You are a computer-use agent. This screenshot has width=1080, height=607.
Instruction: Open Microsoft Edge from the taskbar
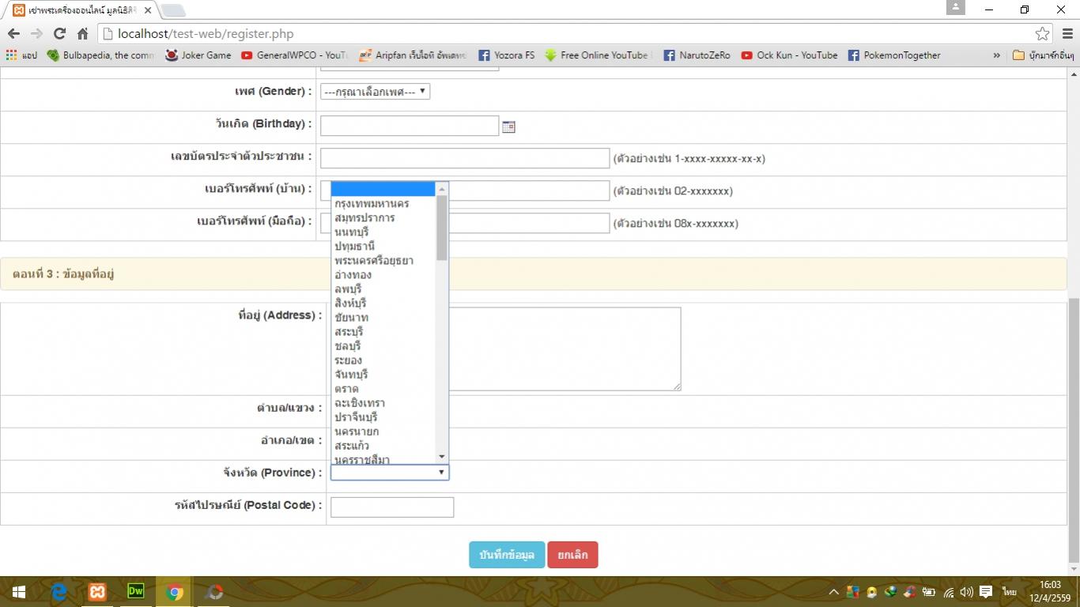[59, 592]
